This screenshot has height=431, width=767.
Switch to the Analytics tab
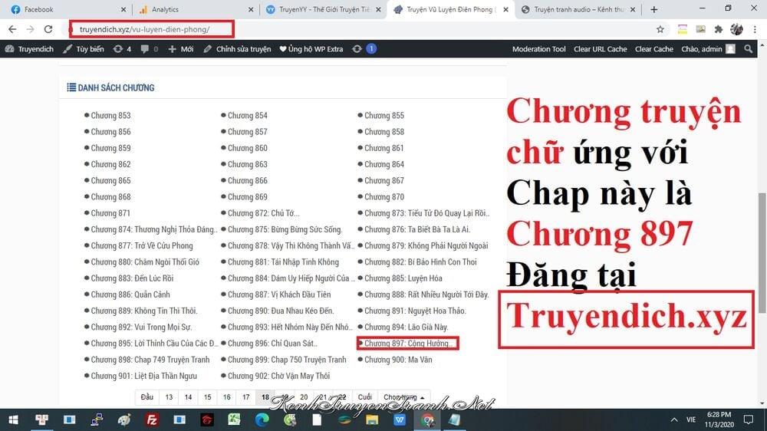click(196, 9)
